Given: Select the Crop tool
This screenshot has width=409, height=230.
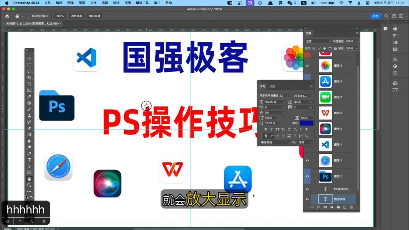Looking at the screenshot, I should click(29, 84).
